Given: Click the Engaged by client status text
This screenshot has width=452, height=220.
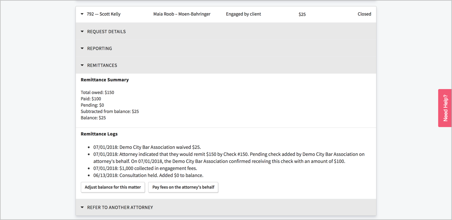Looking at the screenshot, I should point(243,14).
